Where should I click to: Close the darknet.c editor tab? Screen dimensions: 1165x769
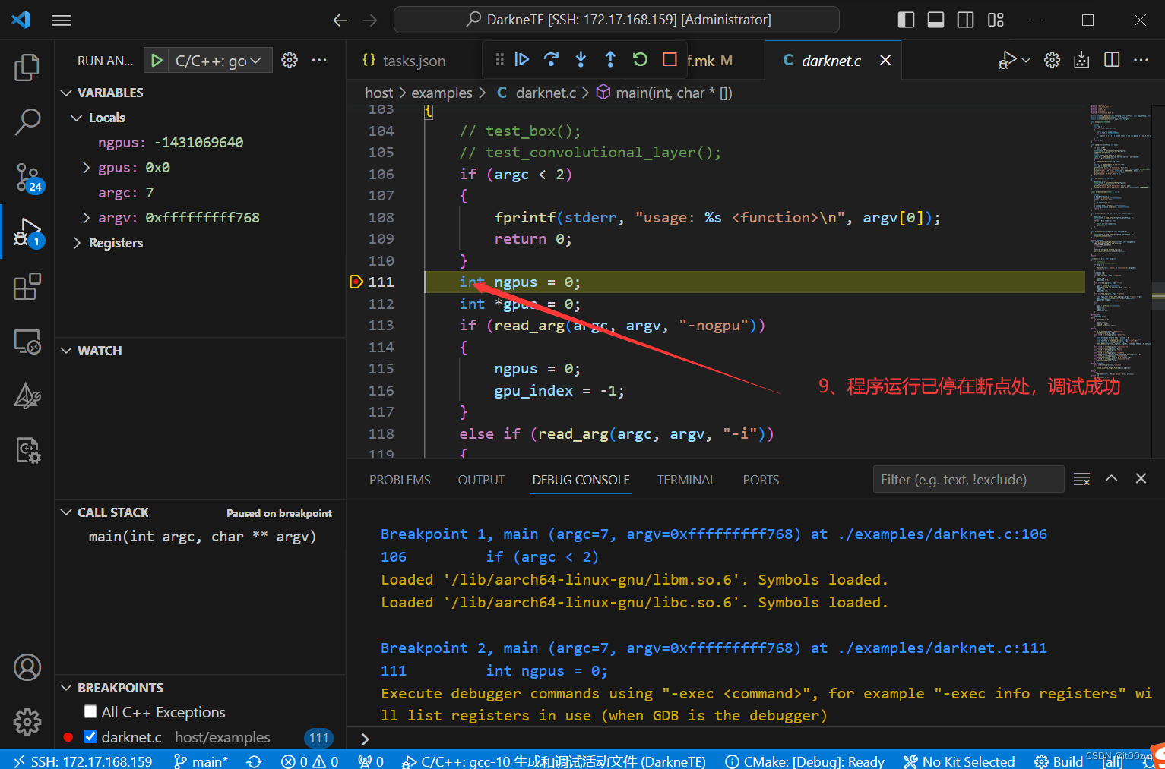(885, 60)
